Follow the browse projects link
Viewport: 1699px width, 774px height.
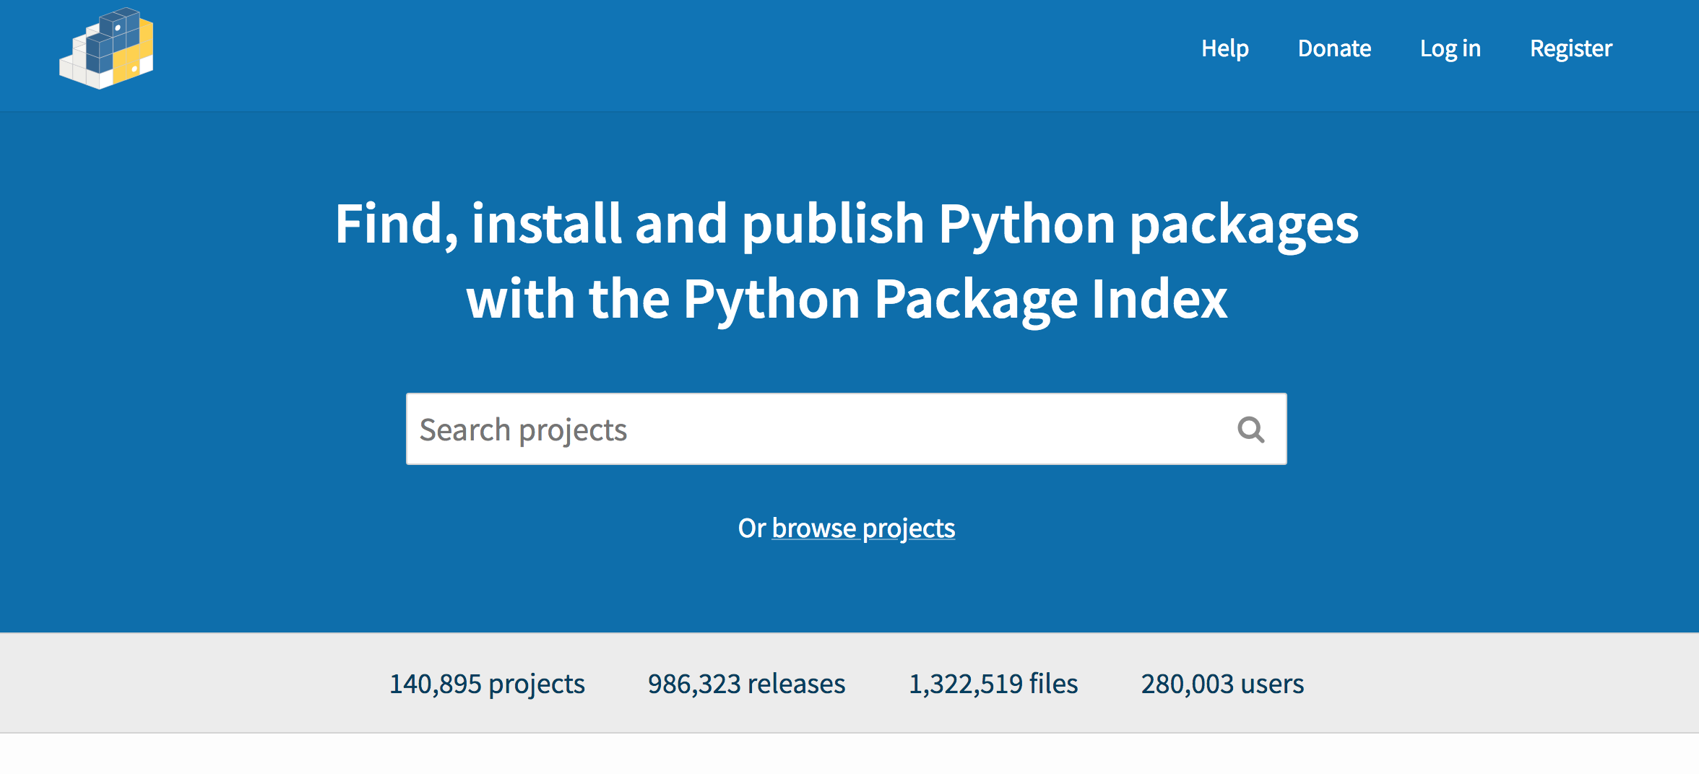coord(863,528)
